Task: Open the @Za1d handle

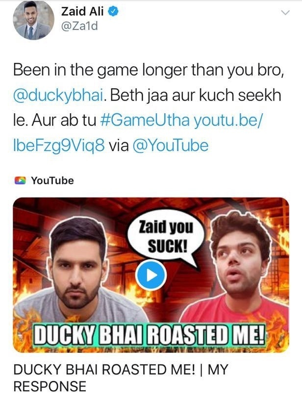Action: click(x=79, y=26)
